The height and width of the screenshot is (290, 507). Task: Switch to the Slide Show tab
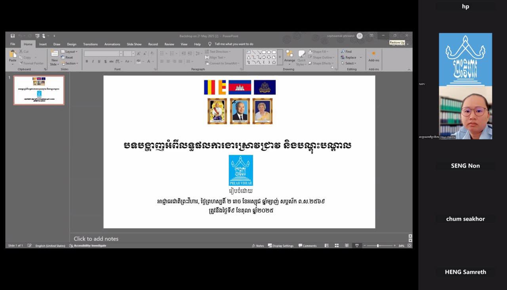pos(134,44)
